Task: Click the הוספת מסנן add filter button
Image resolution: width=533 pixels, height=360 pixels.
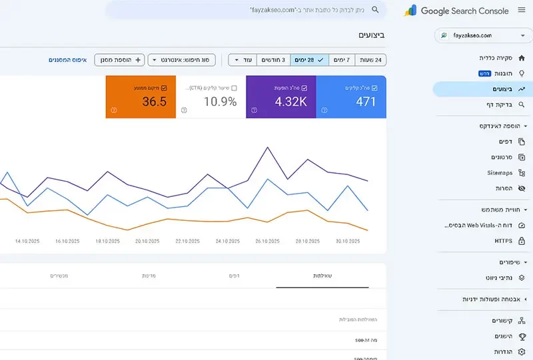Action: [x=119, y=60]
